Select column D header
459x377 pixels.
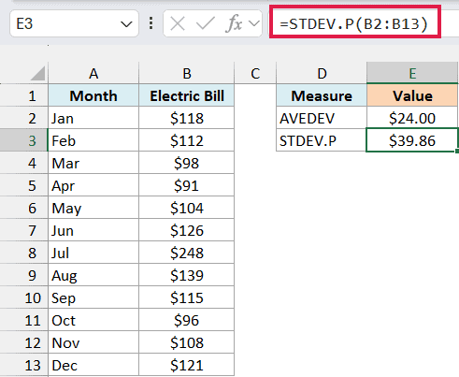[322, 74]
